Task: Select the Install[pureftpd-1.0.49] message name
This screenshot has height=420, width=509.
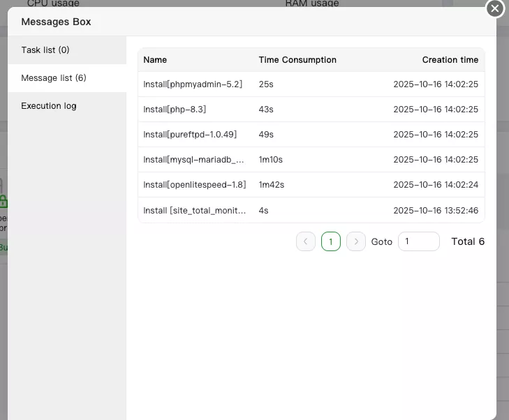Action: (x=189, y=135)
